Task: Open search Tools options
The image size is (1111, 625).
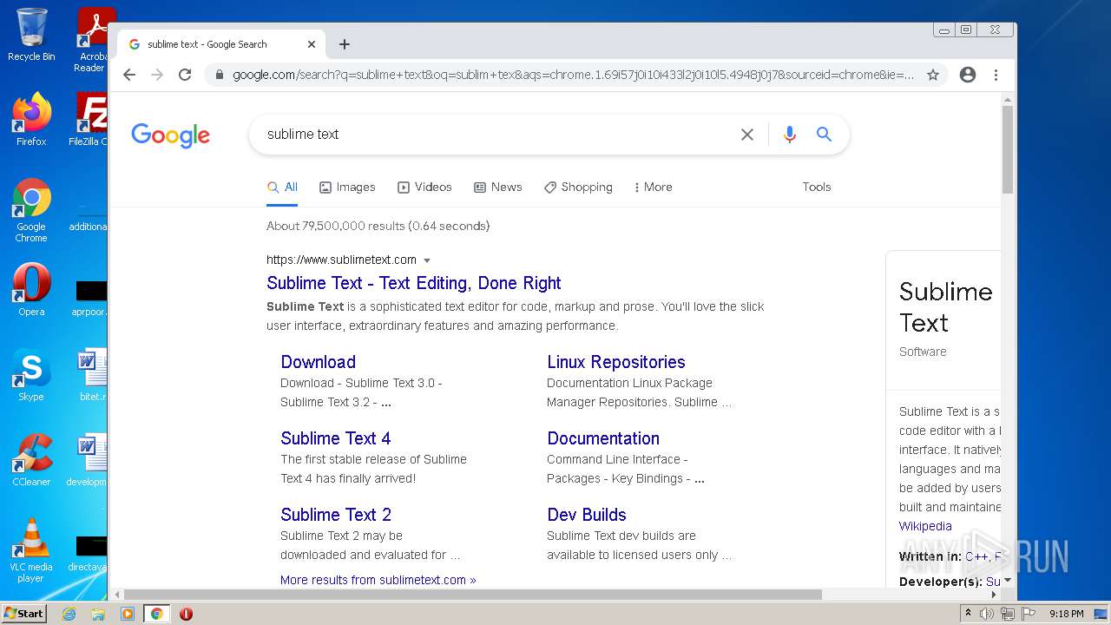Action: coord(817,187)
